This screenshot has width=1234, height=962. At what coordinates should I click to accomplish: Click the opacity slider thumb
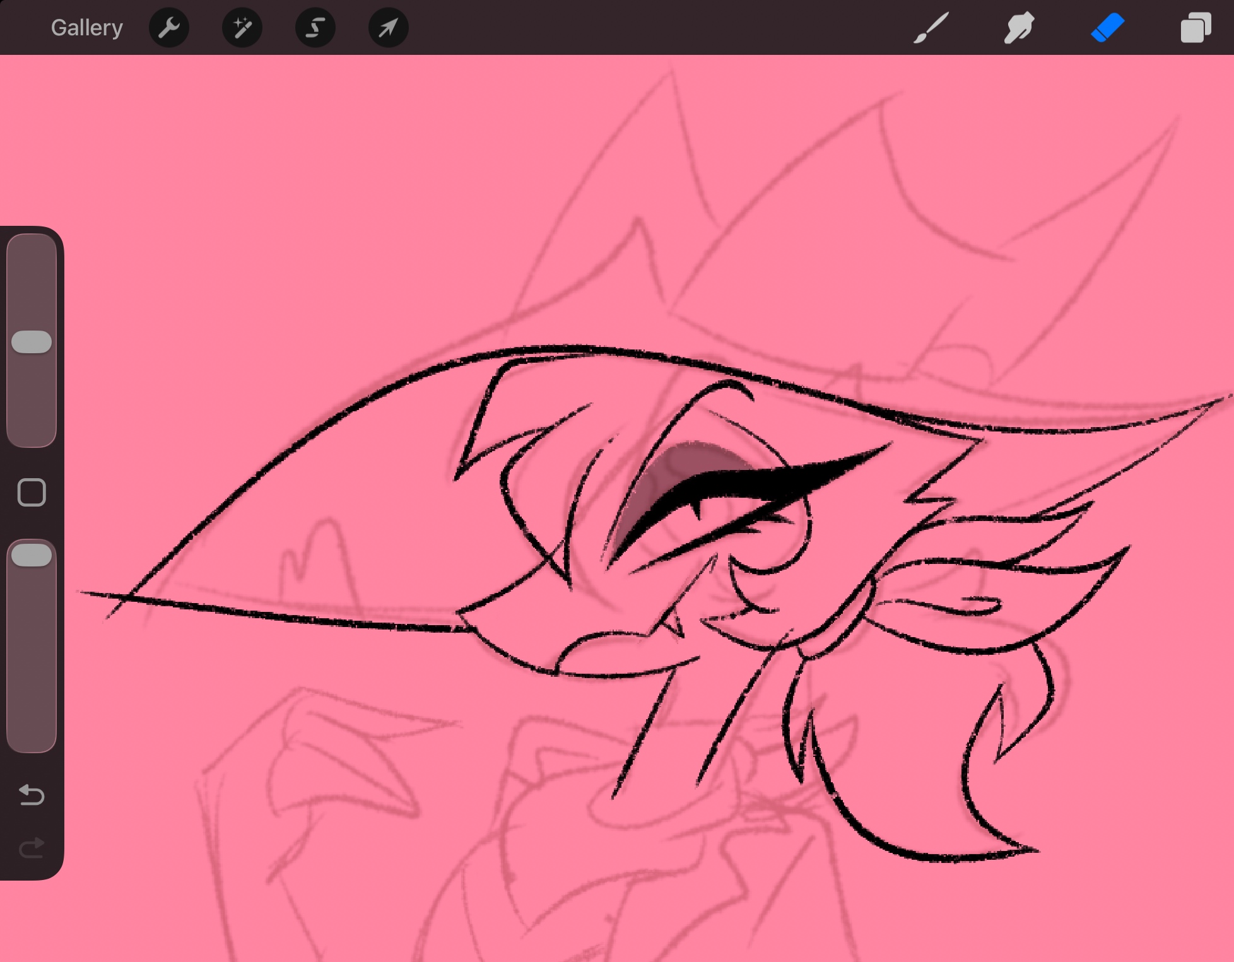32,555
